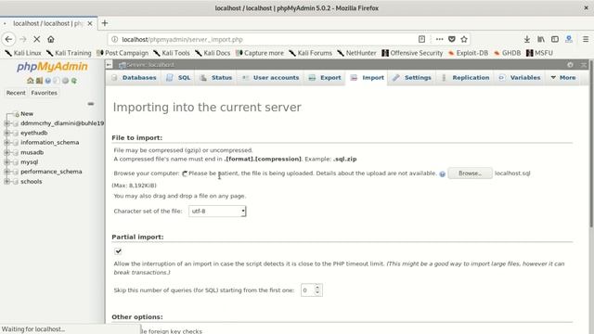This screenshot has width=594, height=334.
Task: Stop page loading X button
Action: (37, 39)
